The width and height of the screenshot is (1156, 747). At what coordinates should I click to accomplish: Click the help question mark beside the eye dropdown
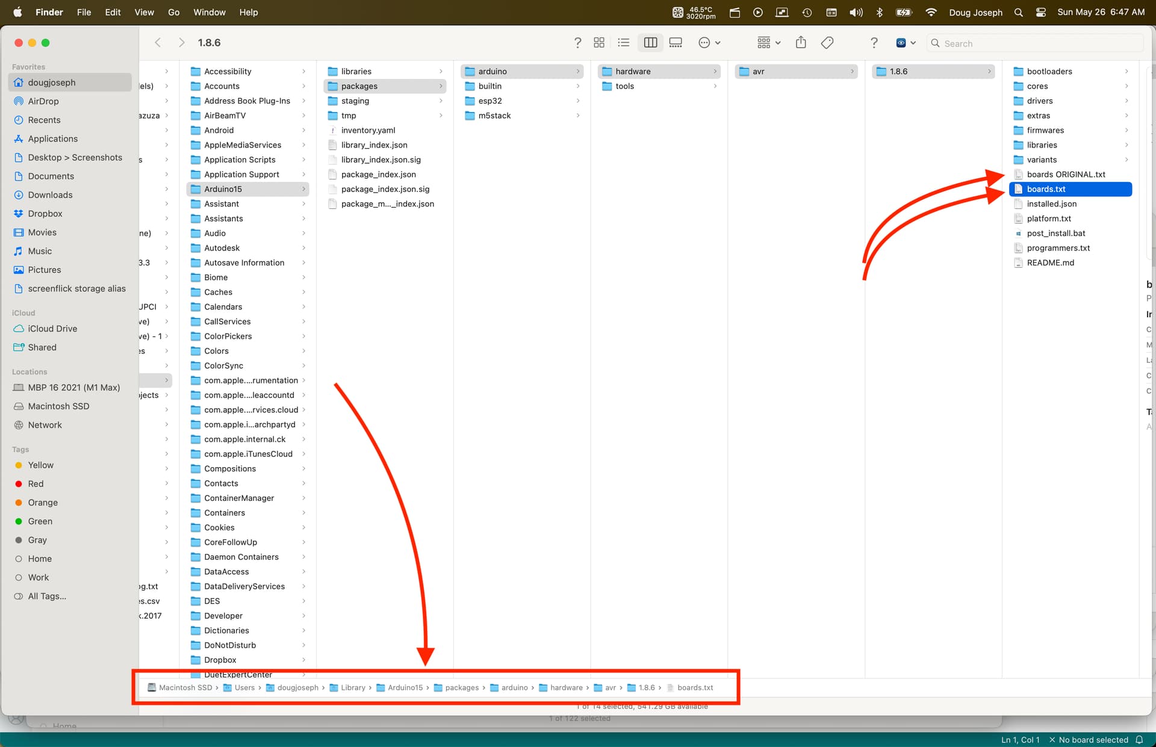(874, 43)
